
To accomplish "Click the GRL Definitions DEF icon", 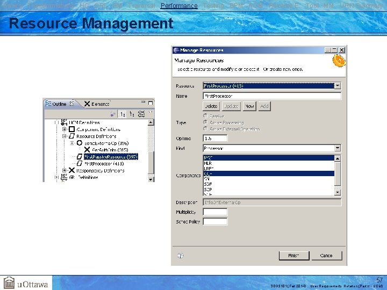I will click(x=64, y=177).
